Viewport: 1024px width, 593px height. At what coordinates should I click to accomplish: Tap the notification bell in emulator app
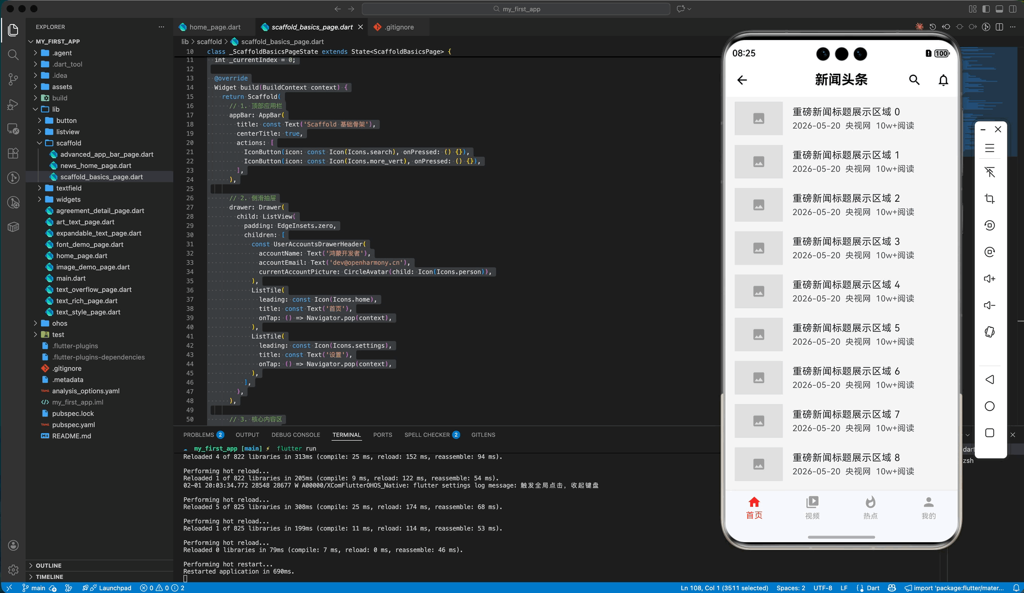943,80
